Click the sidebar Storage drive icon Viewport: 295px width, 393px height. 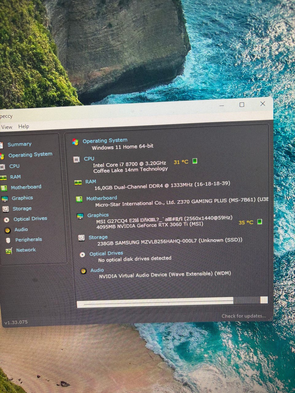click(6, 209)
